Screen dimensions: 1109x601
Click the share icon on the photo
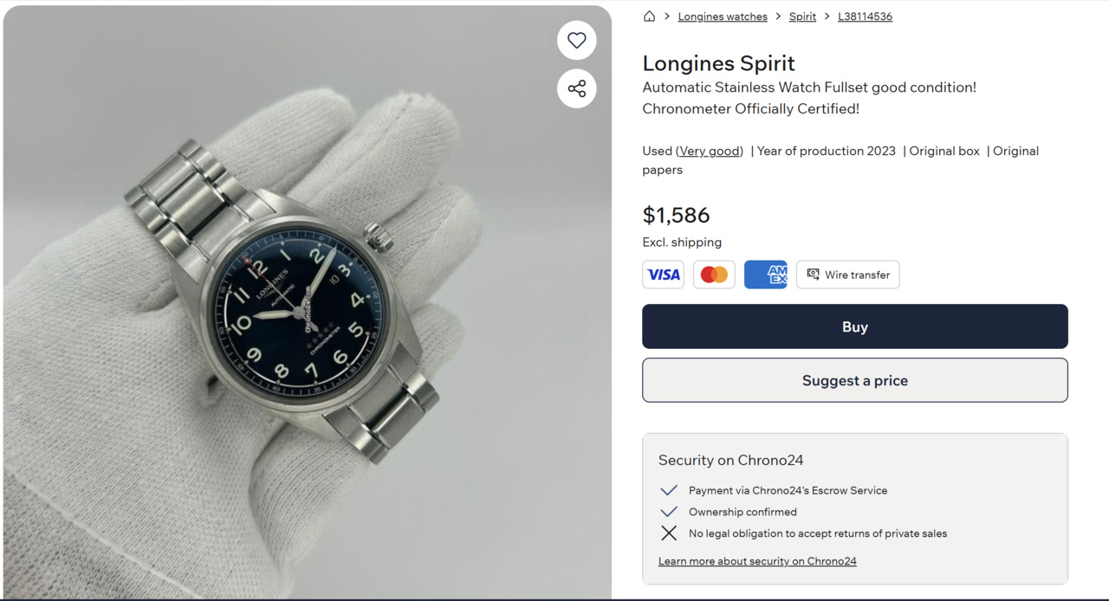click(x=577, y=88)
